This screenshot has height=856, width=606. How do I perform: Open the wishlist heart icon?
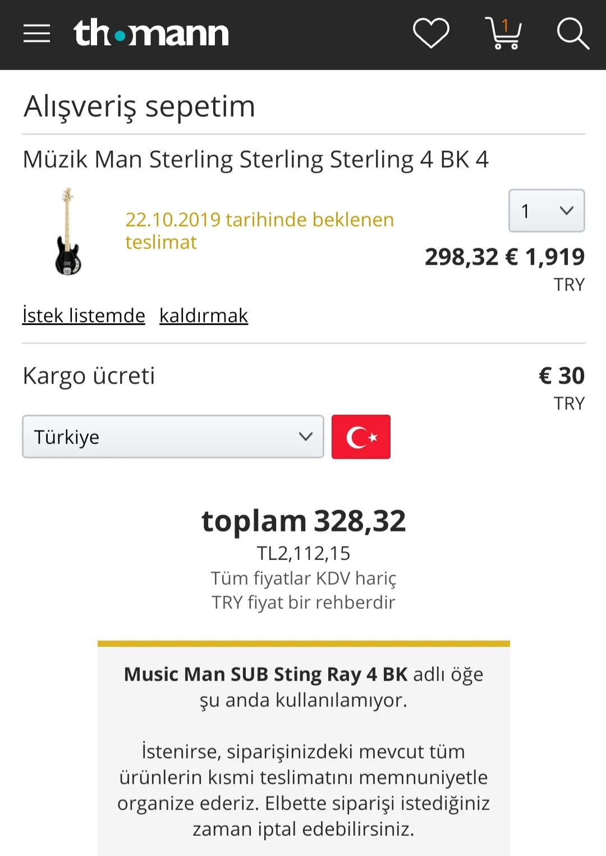pyautogui.click(x=431, y=33)
